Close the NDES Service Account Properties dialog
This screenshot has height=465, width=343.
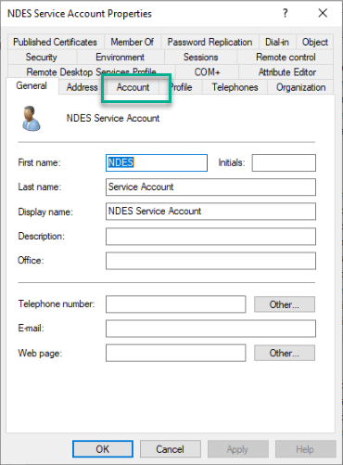(x=323, y=13)
